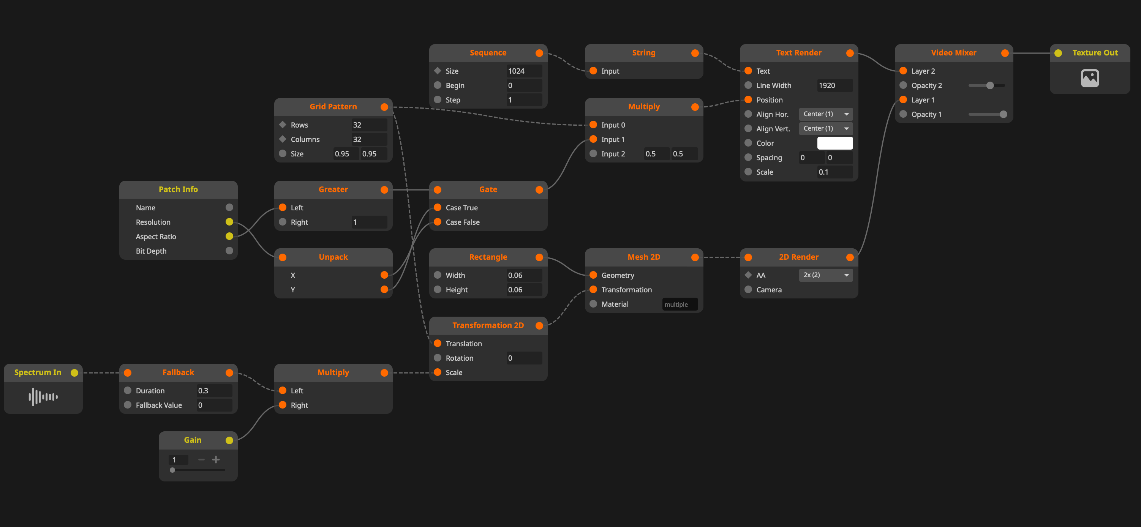Click the AA diamond port on 2D Render
This screenshot has height=527, width=1141.
(x=748, y=275)
